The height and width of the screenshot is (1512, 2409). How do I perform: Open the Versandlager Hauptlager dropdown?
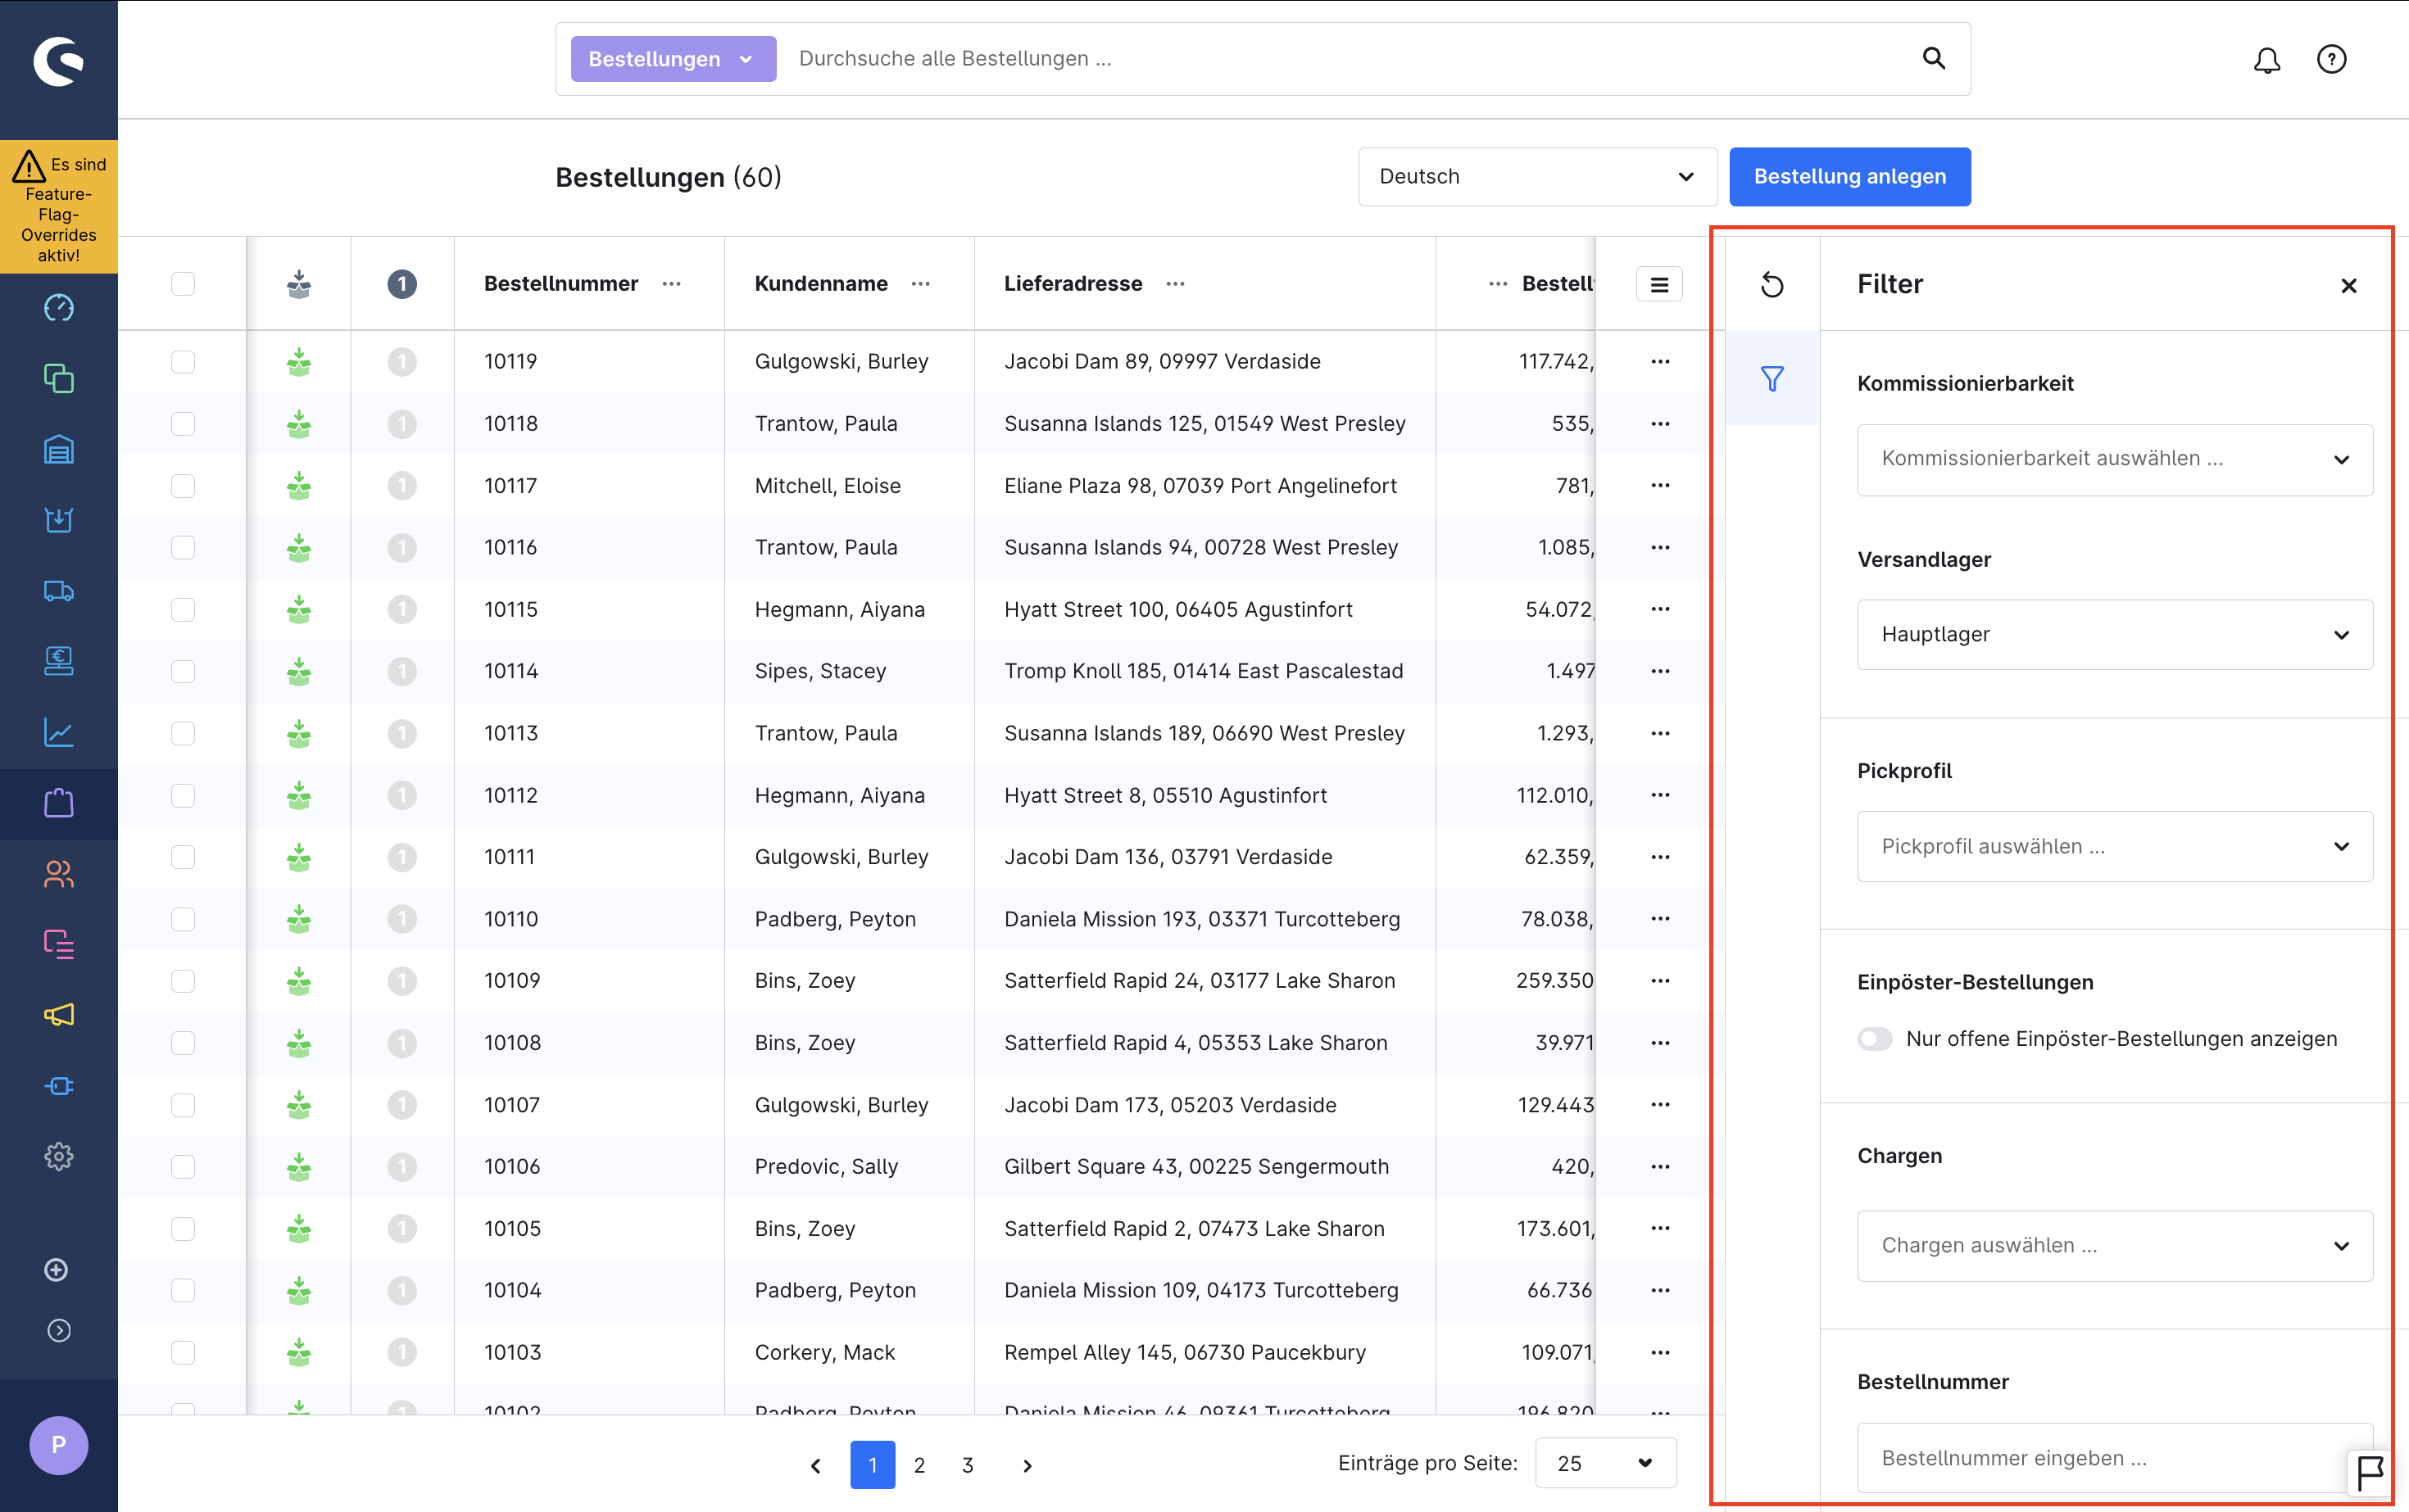point(2114,635)
